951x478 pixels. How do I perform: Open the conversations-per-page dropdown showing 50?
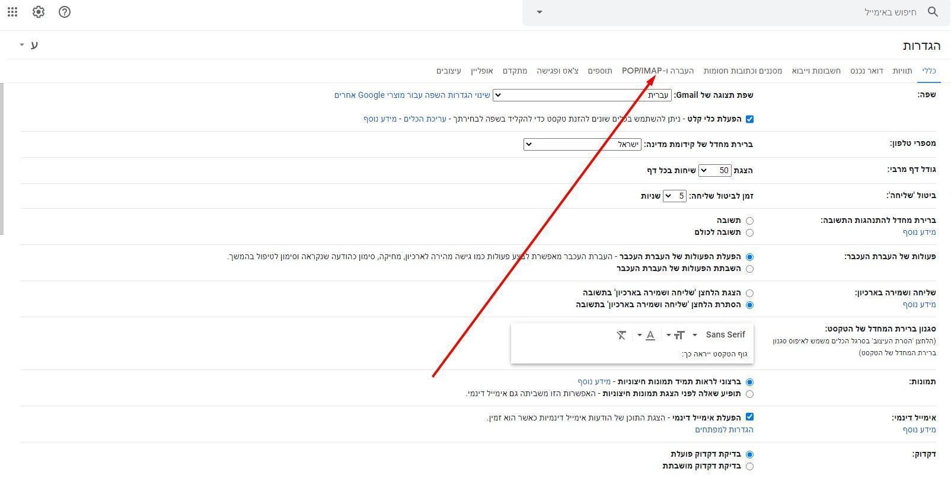(x=714, y=171)
